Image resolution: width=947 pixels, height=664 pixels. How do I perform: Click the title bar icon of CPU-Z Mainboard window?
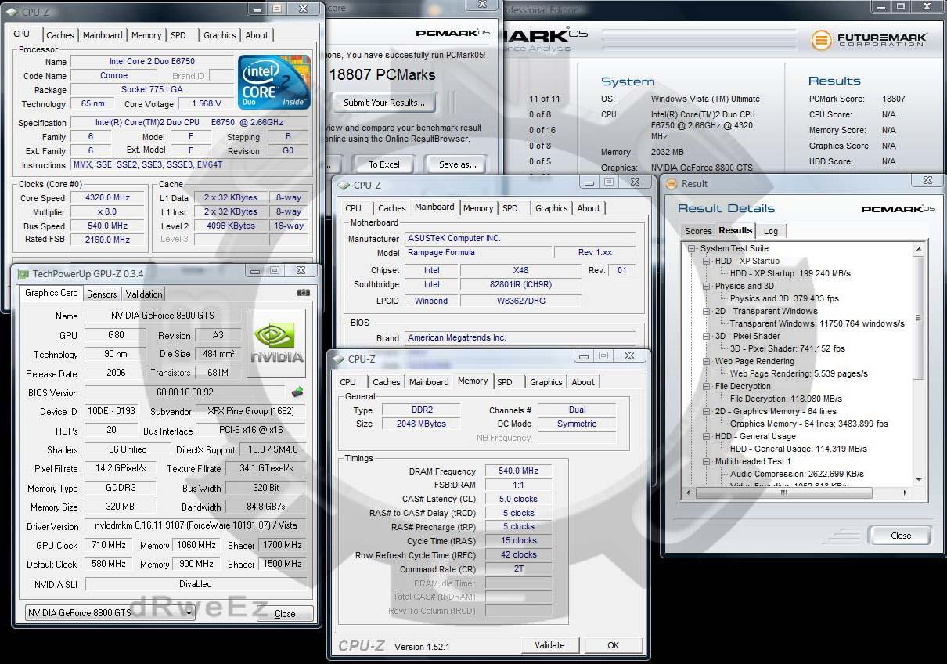343,186
